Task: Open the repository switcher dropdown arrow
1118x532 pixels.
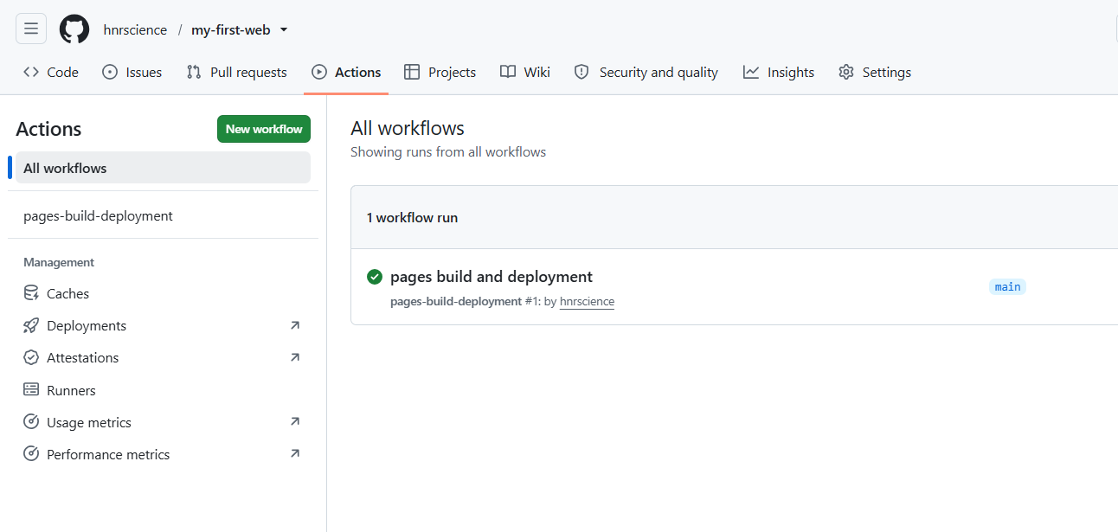Action: [x=283, y=29]
